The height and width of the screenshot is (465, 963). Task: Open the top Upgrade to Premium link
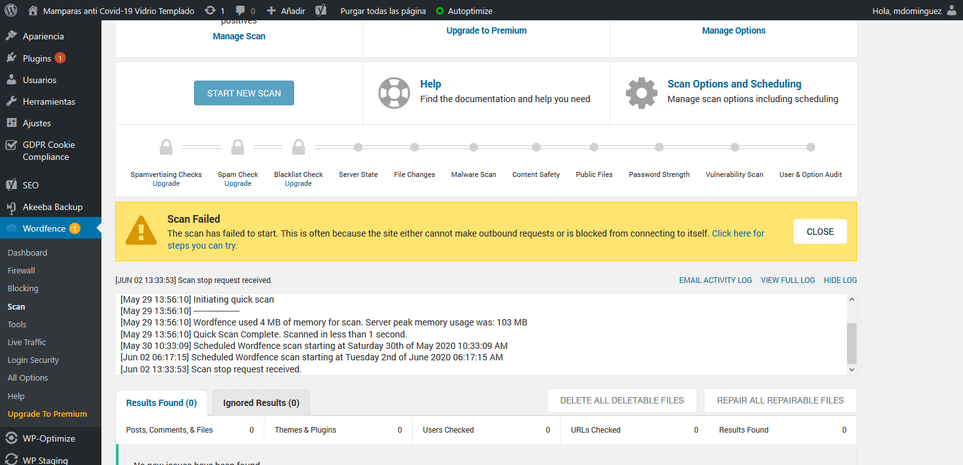pos(486,30)
